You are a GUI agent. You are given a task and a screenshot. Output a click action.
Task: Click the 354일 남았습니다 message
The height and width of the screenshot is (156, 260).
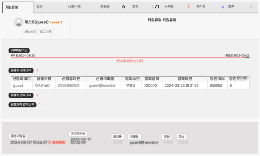(x=130, y=61)
